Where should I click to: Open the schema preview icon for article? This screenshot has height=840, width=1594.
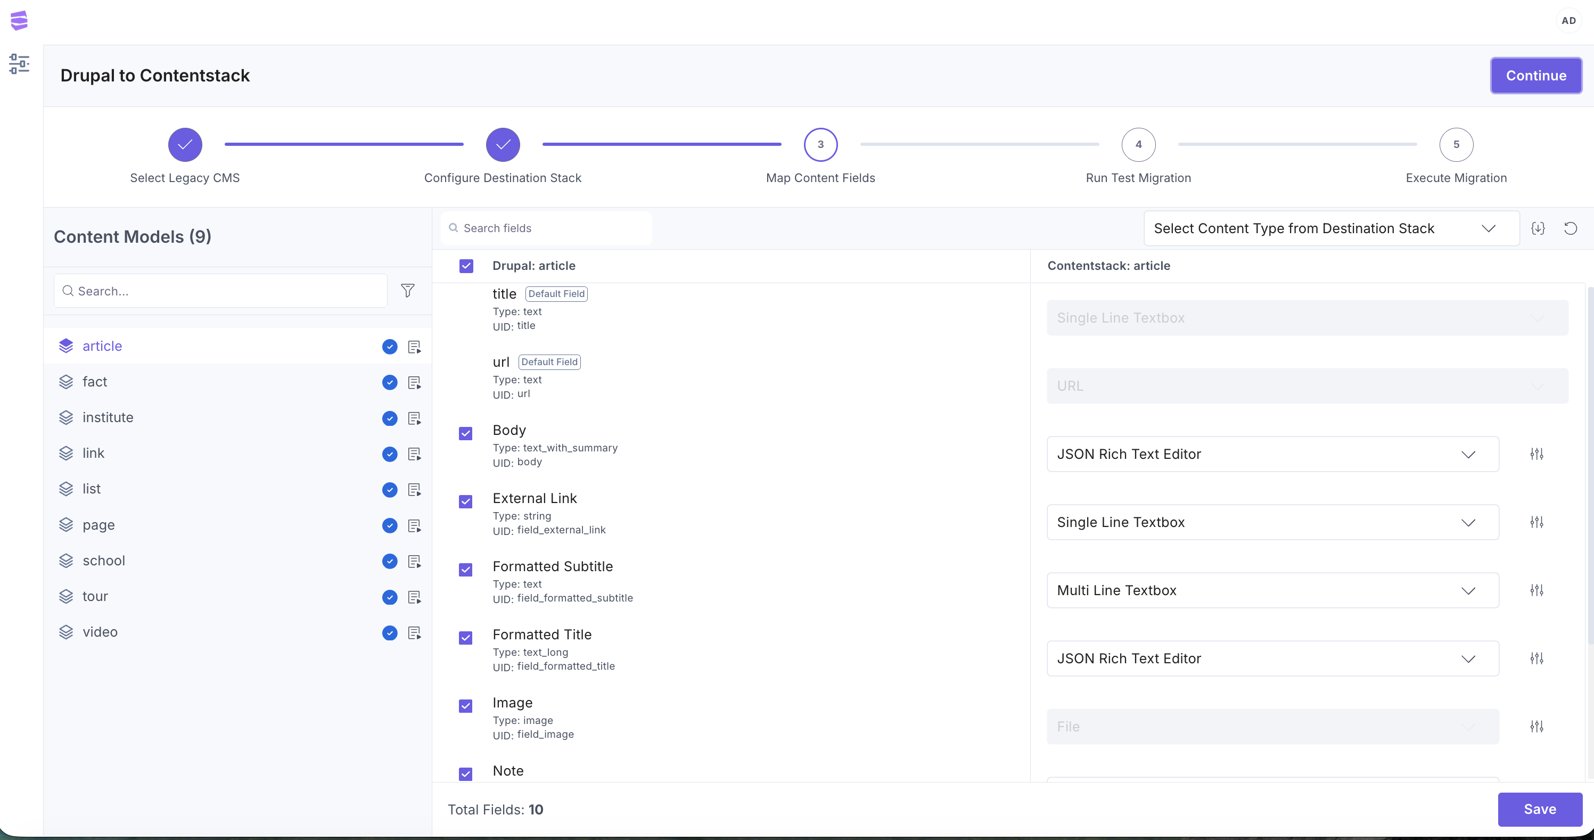(415, 347)
